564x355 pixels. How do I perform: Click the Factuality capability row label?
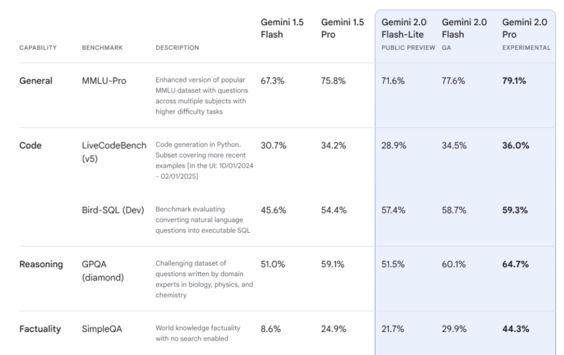click(x=41, y=329)
